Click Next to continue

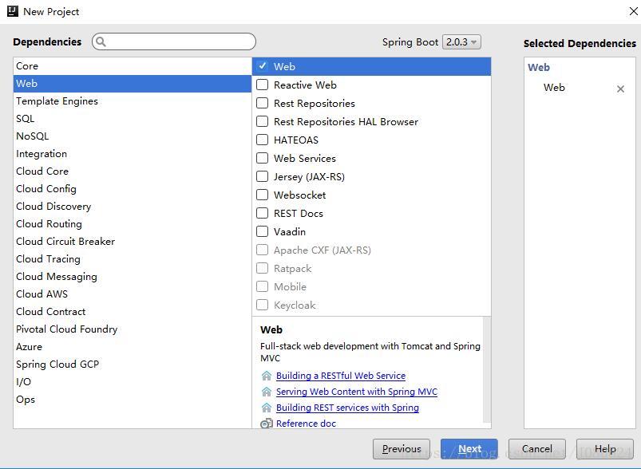pyautogui.click(x=469, y=449)
